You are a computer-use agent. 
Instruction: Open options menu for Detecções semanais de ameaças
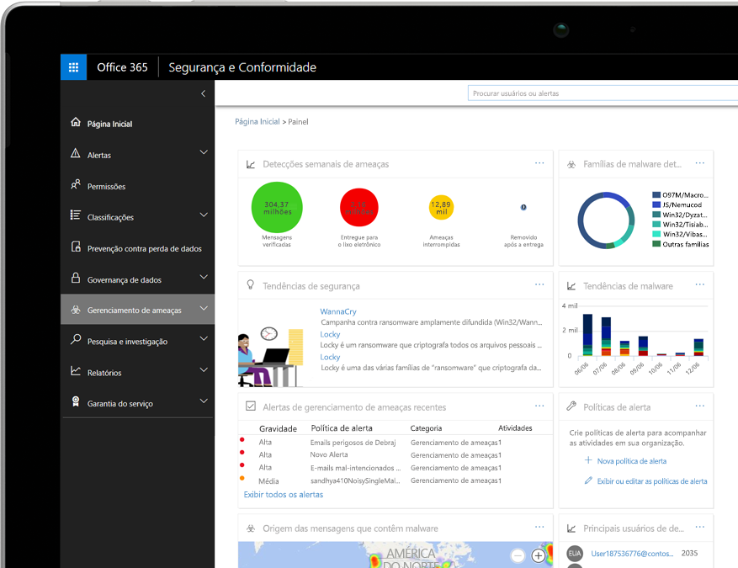click(x=539, y=162)
